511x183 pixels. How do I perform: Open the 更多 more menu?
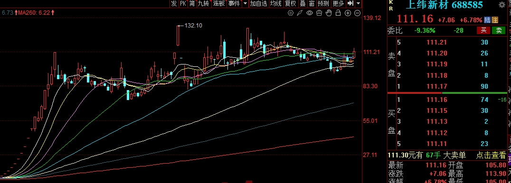coord(338,4)
